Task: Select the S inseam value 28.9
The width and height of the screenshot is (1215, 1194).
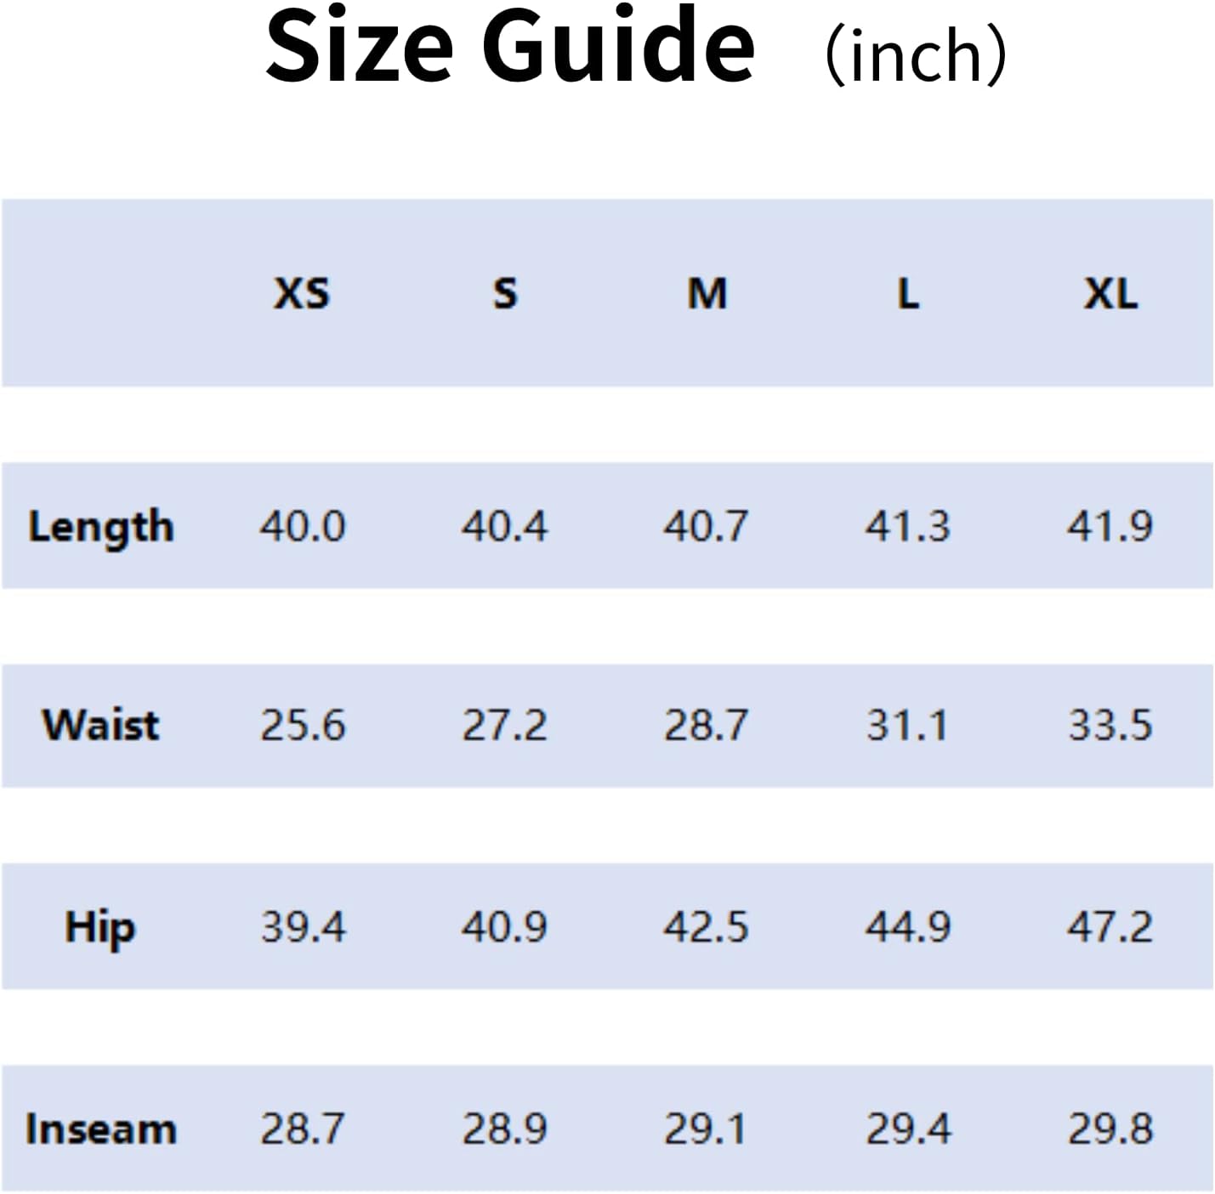Action: point(504,1129)
